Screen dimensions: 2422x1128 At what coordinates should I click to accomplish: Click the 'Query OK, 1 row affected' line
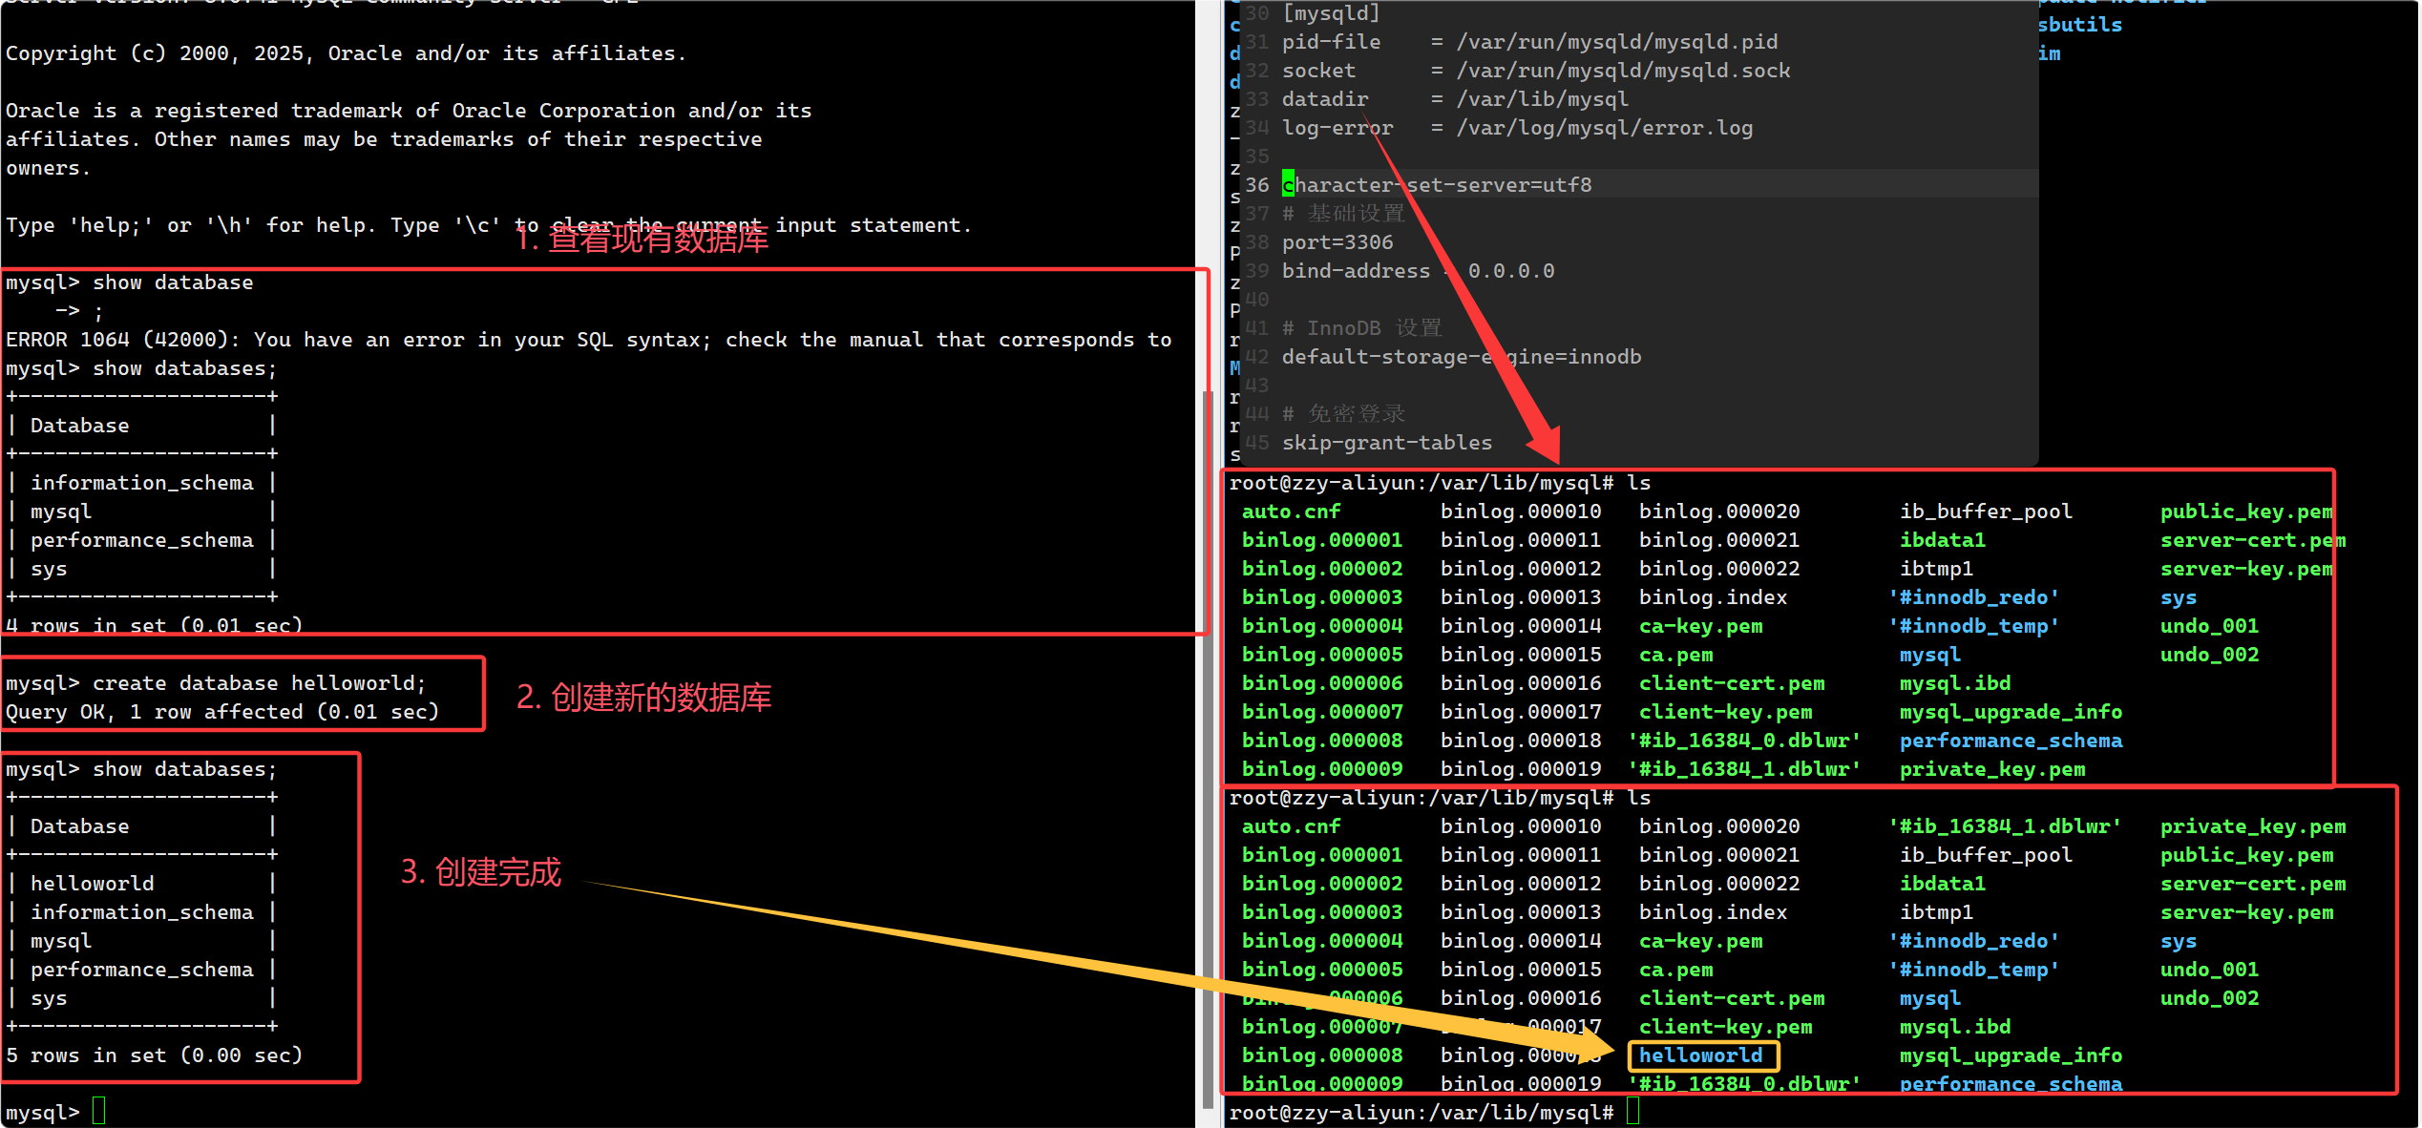(221, 712)
